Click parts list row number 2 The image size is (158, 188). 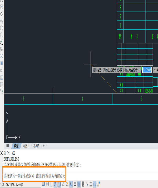(x=120, y=17)
